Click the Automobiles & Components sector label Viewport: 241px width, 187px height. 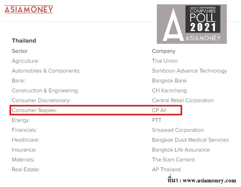46,71
